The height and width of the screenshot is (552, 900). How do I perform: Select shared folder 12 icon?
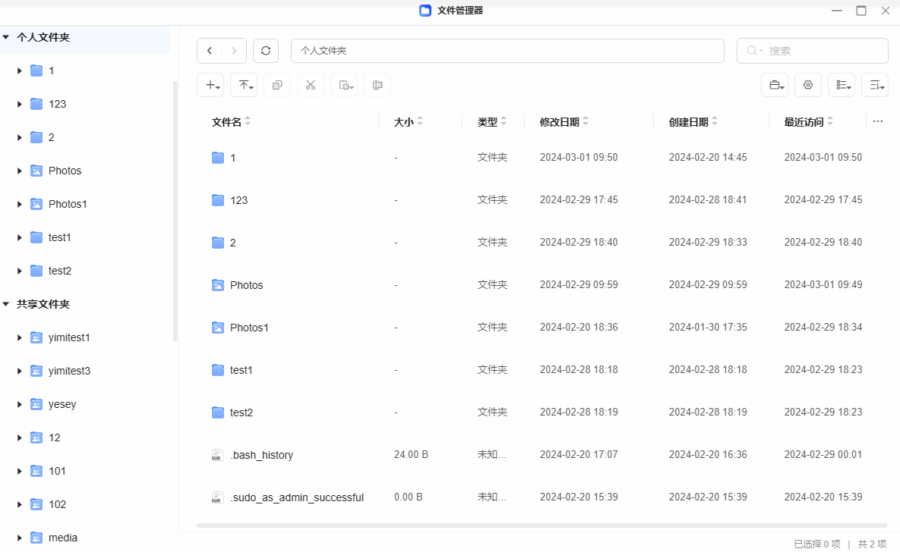pyautogui.click(x=36, y=438)
